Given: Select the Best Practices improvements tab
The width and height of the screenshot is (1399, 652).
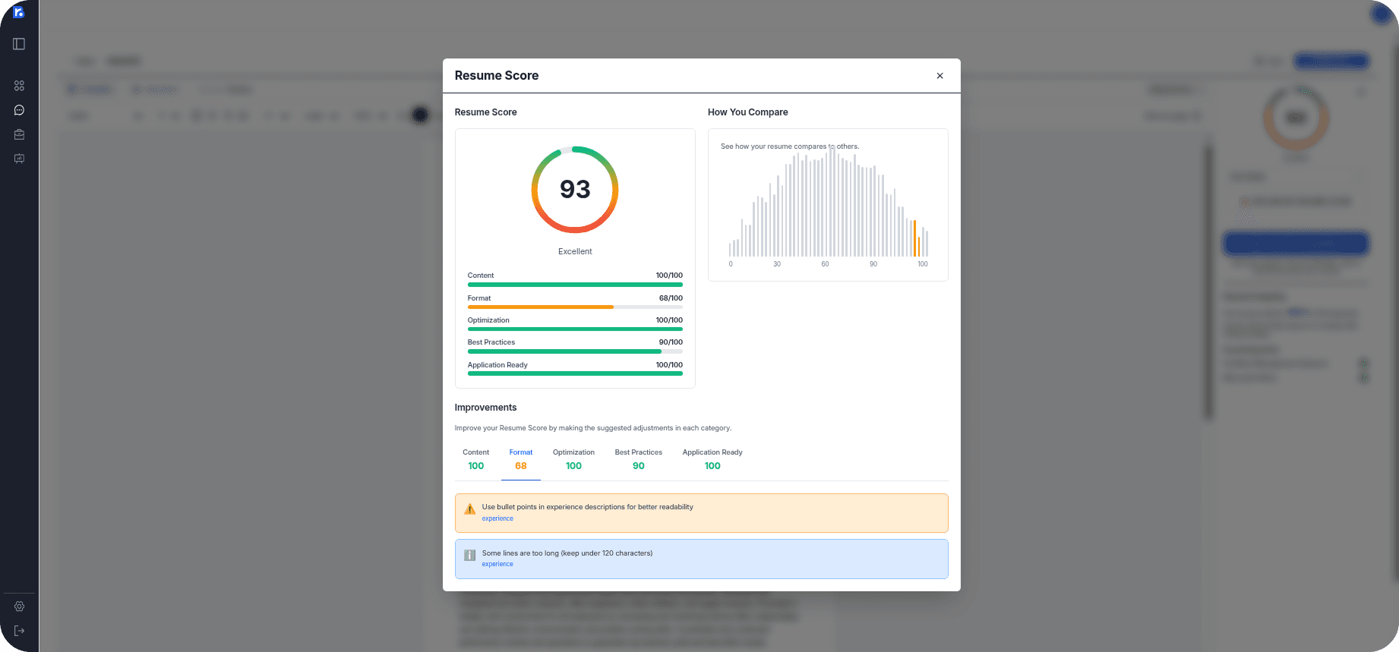Looking at the screenshot, I should point(638,459).
